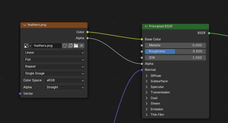Click the Normal input socket
The width and height of the screenshot is (228, 123).
[142, 70]
